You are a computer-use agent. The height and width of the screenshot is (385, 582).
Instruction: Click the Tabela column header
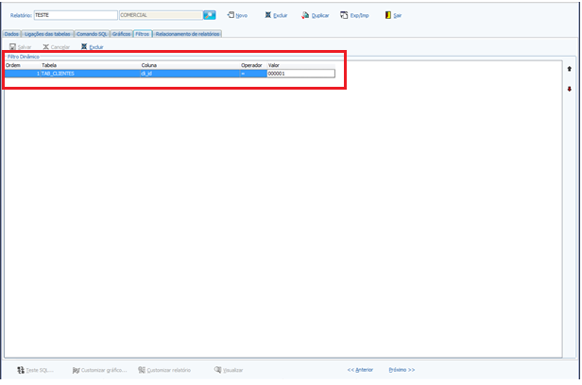[x=90, y=65]
